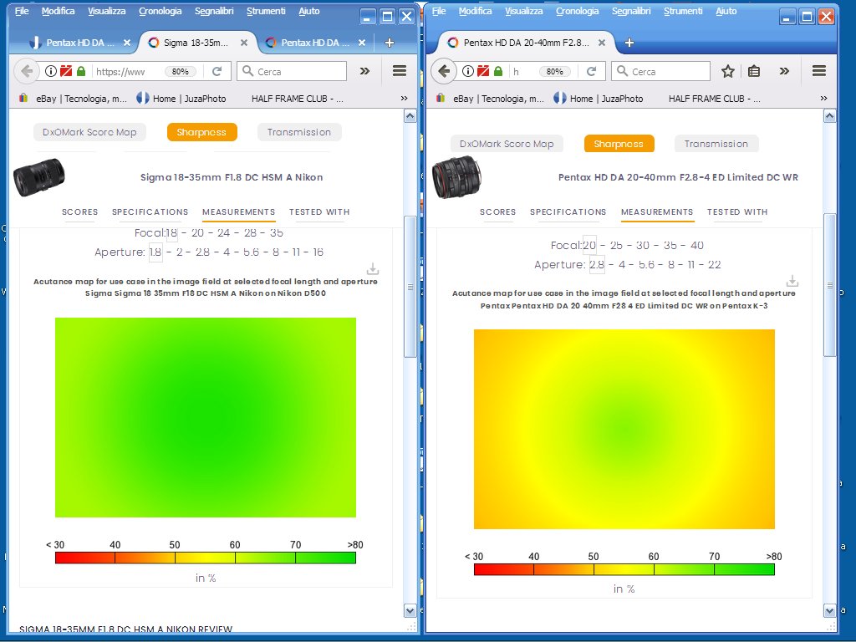Close Pentax HD DA 20-40mm tab in right window

602,43
